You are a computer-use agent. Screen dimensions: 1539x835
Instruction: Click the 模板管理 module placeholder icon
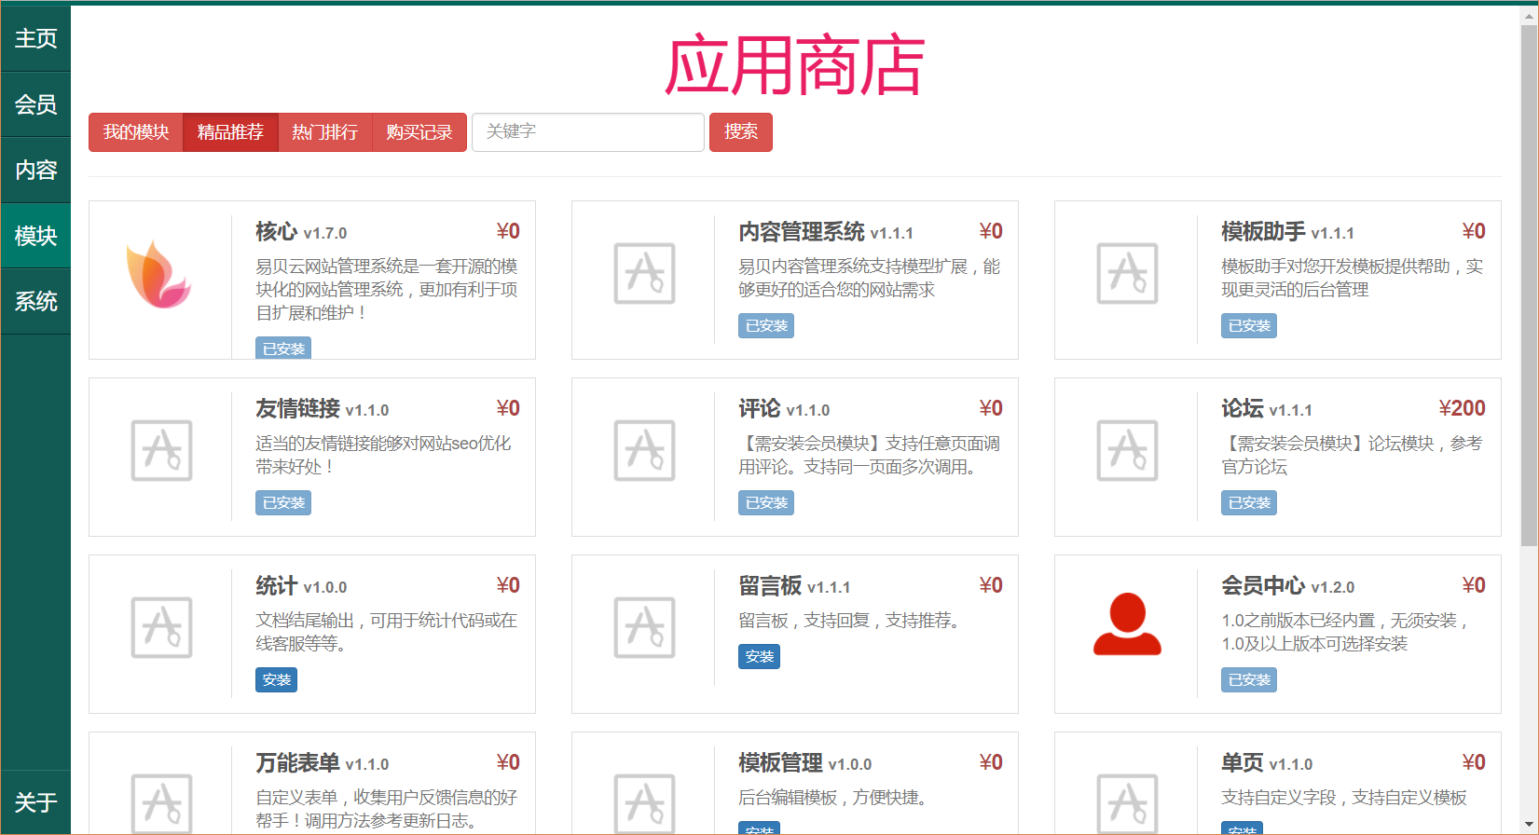click(644, 803)
